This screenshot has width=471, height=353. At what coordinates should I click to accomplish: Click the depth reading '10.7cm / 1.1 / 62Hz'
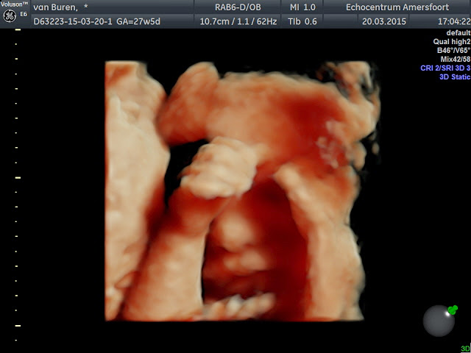point(238,21)
